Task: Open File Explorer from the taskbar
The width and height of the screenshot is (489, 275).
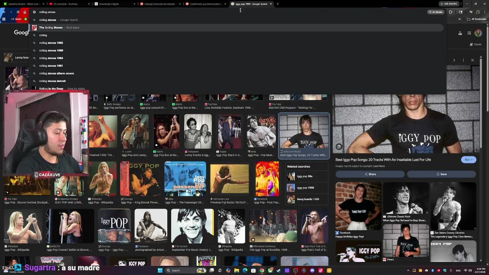Action: tap(236, 270)
